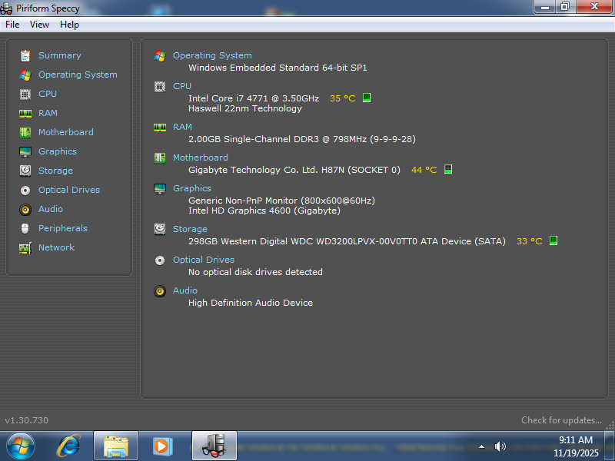Select the RAM module icon in sidebar
The height and width of the screenshot is (461, 615).
[25, 113]
